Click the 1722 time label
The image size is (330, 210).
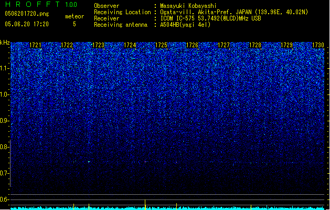pyautogui.click(x=67, y=45)
